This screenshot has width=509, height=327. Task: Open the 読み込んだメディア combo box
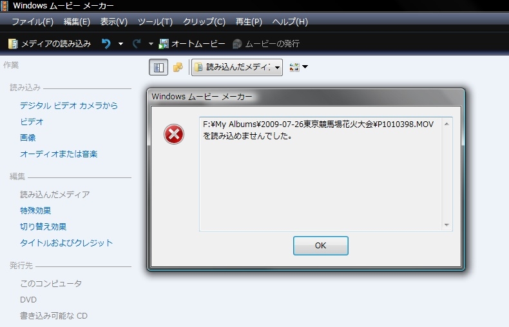(237, 67)
